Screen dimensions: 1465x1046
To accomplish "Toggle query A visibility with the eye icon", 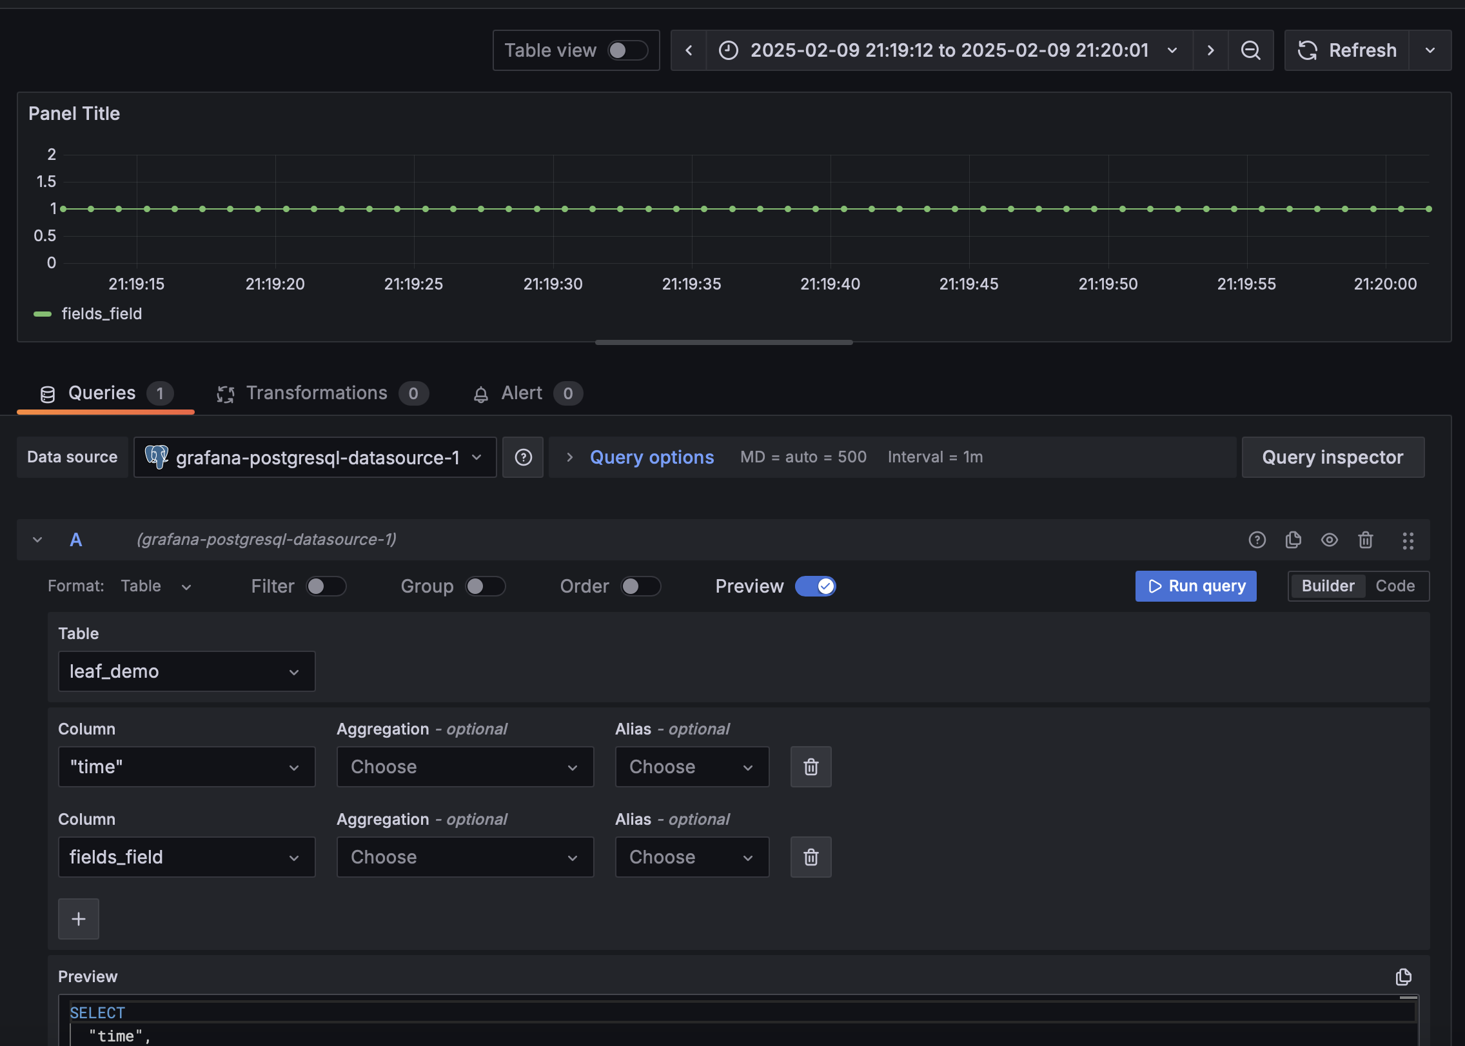I will point(1330,540).
